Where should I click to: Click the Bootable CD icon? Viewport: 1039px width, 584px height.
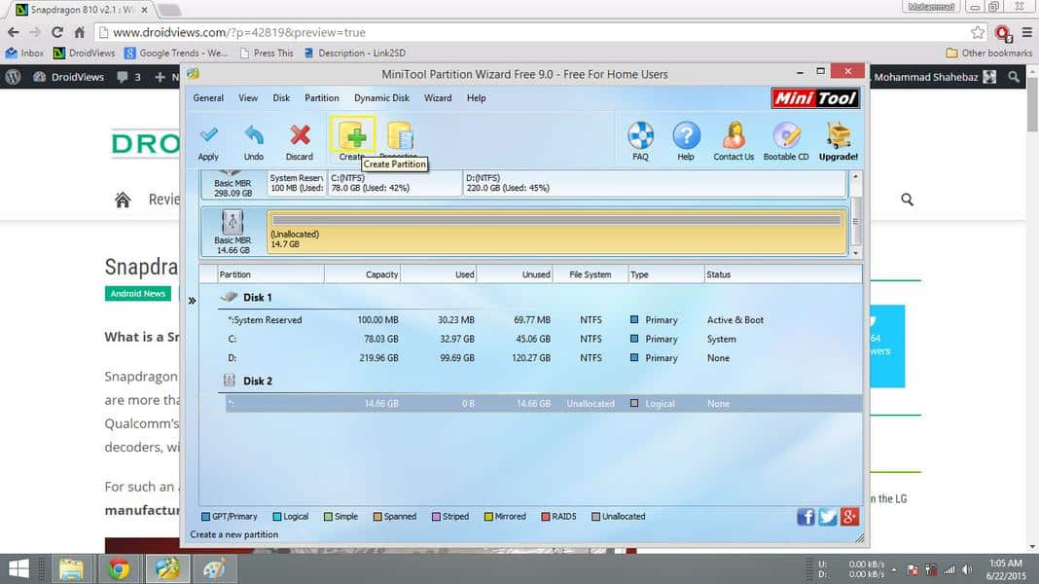coord(786,135)
